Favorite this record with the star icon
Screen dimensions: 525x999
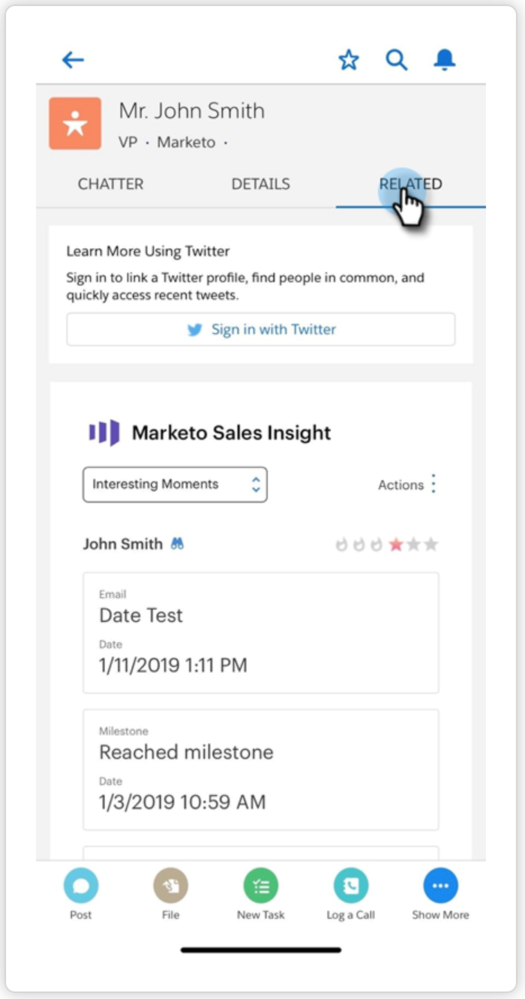point(349,60)
